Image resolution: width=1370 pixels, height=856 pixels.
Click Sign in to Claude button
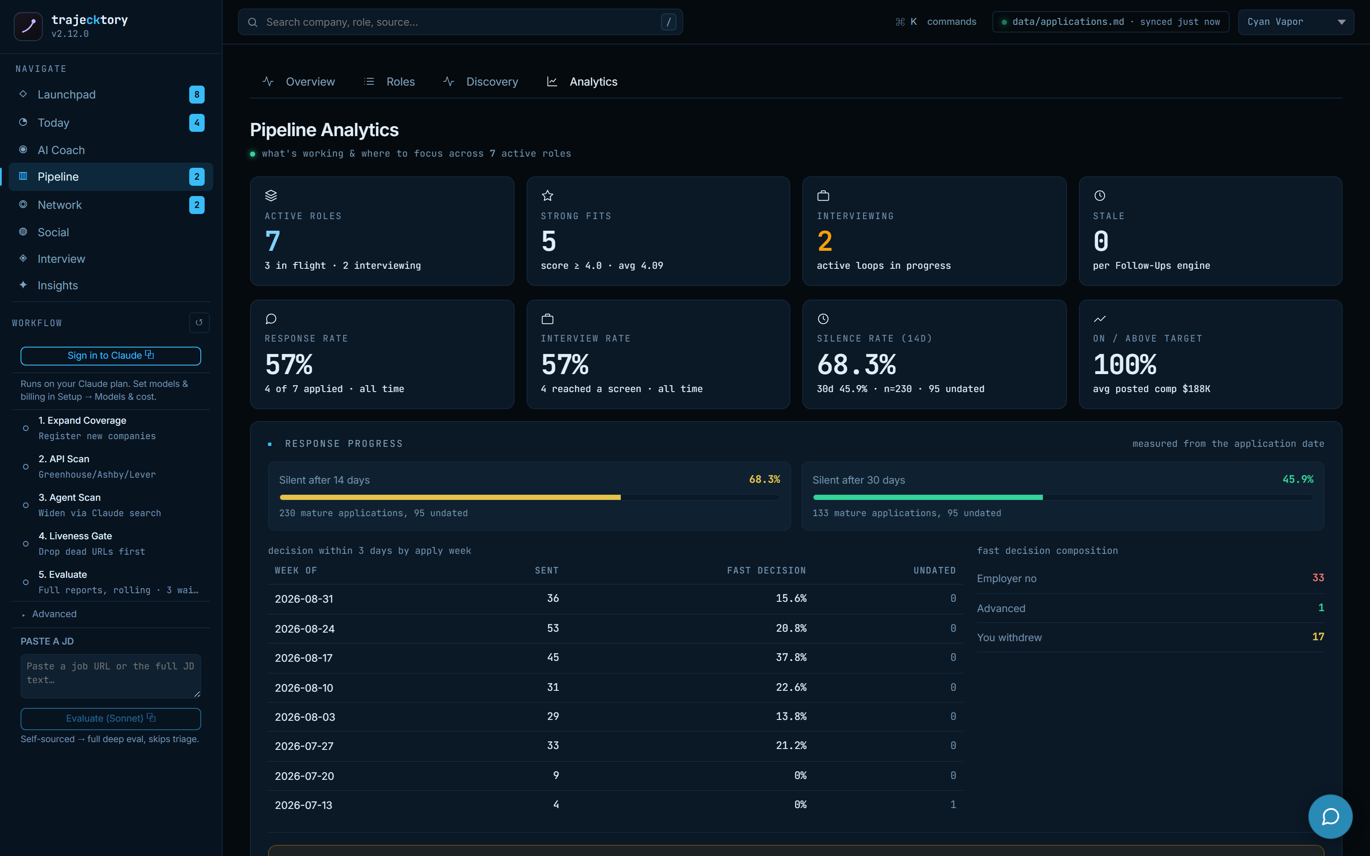110,356
